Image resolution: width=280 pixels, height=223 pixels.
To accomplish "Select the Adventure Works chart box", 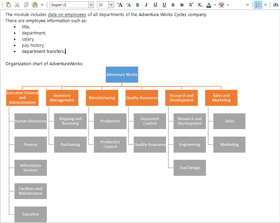I will [x=122, y=74].
